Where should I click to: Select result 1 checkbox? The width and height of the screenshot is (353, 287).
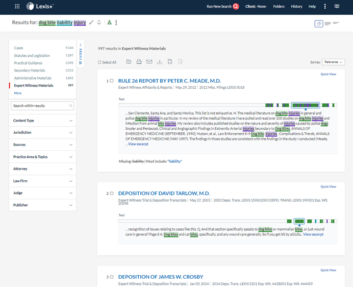[x=112, y=80]
